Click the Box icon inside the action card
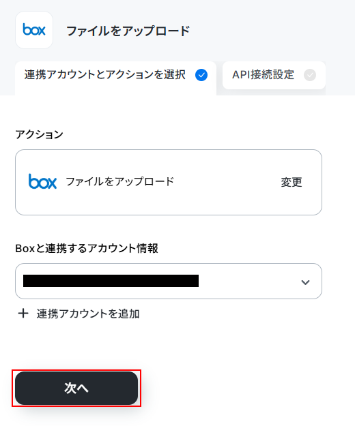355x426 pixels. [x=42, y=181]
